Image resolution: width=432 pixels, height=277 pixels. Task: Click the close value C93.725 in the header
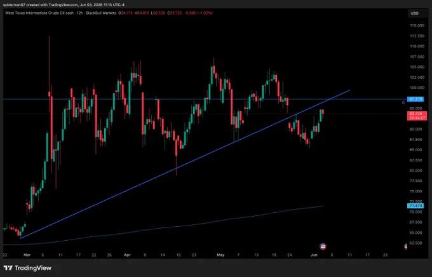tap(175, 13)
